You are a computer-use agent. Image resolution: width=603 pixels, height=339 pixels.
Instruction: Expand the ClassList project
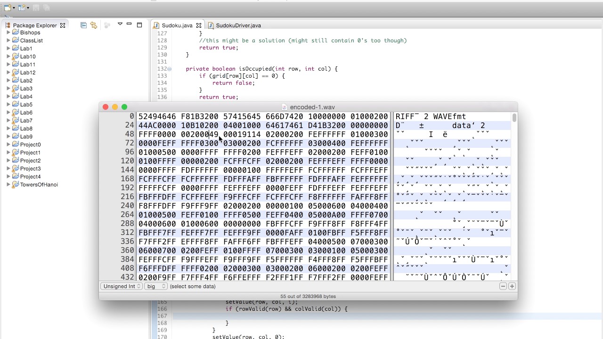pyautogui.click(x=8, y=40)
